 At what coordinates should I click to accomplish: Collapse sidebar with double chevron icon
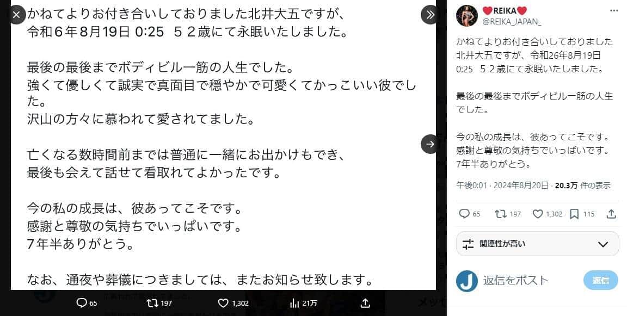[431, 15]
